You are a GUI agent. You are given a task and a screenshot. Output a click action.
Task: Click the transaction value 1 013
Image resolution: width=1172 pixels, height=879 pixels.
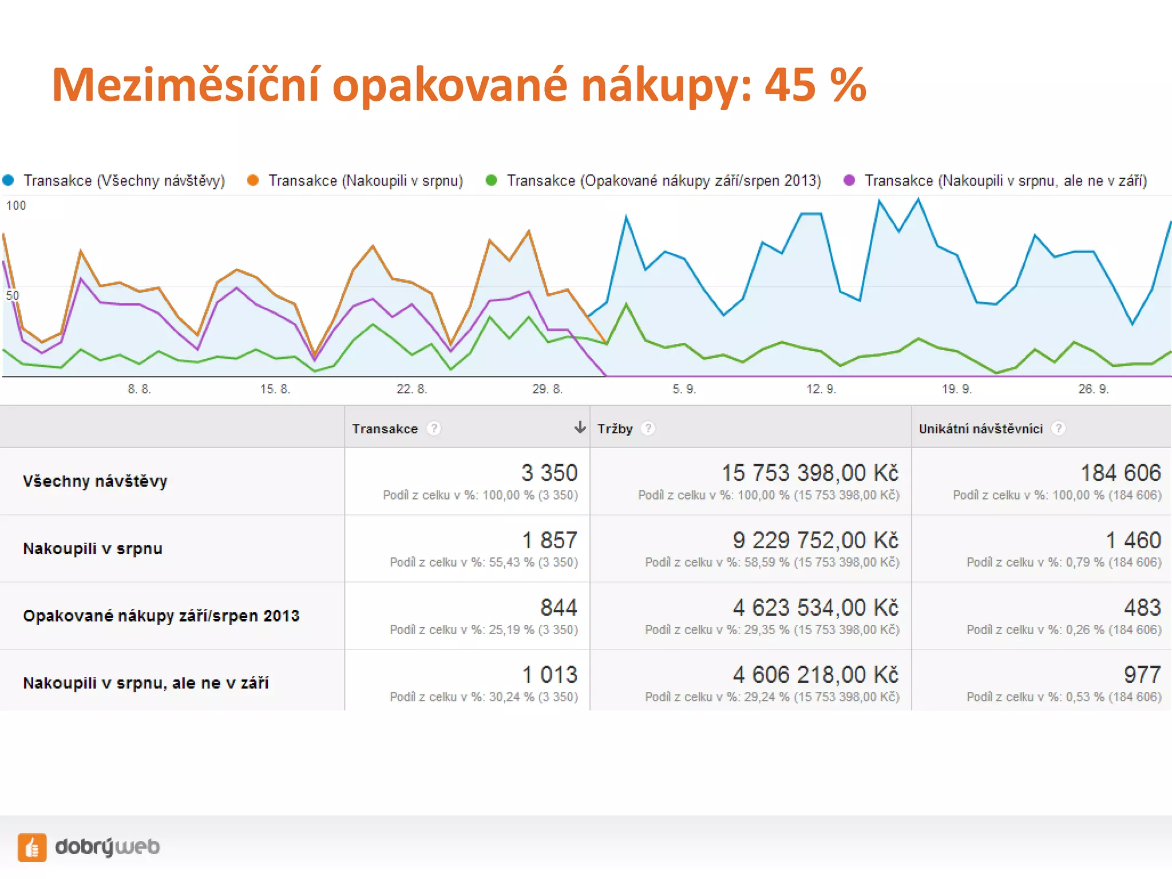(549, 675)
